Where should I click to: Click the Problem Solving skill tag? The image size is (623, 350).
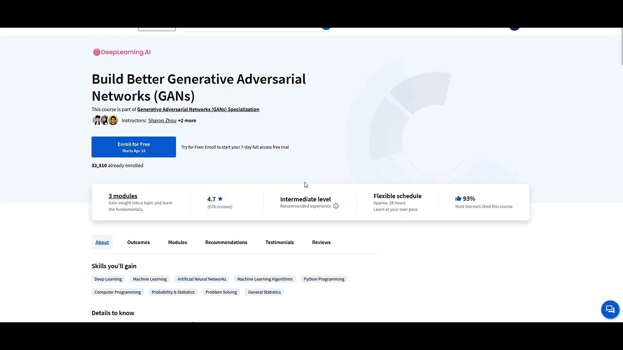click(221, 292)
